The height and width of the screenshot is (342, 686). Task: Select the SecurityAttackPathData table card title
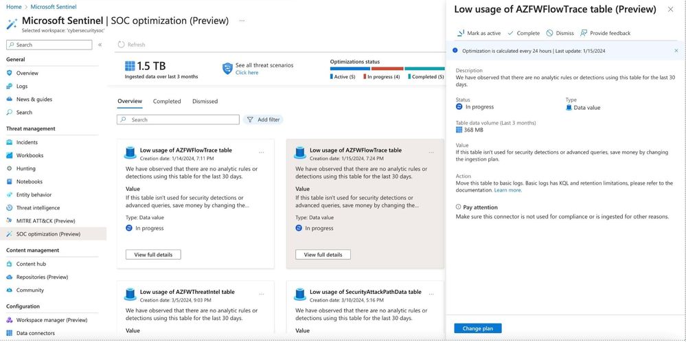[x=366, y=292]
